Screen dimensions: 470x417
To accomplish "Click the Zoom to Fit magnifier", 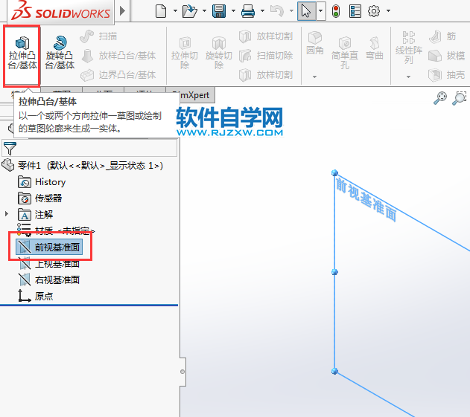I will [440, 98].
